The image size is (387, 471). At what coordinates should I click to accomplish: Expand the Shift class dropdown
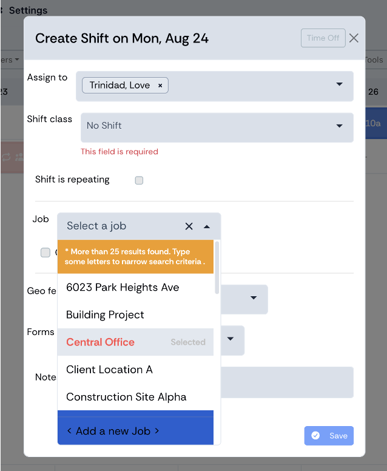(339, 126)
